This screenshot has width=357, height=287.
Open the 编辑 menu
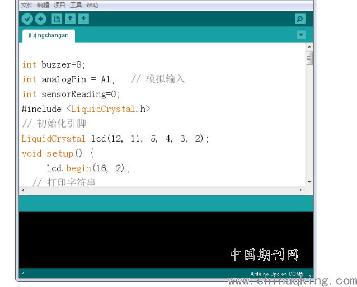pos(43,5)
